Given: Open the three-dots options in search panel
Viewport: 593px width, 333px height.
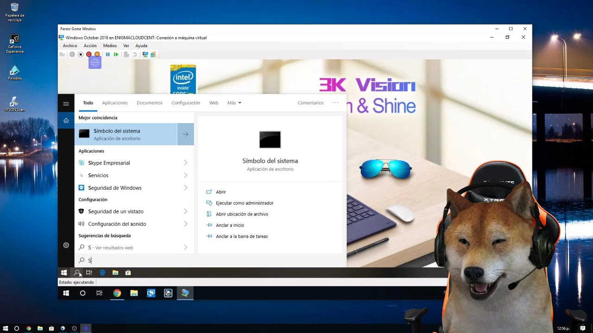Looking at the screenshot, I should 335,103.
